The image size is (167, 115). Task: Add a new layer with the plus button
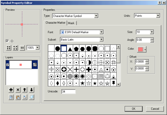point(11,90)
